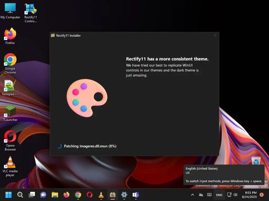The image size is (269, 201).
Task: Show hidden system tray icons
Action: 193,195
